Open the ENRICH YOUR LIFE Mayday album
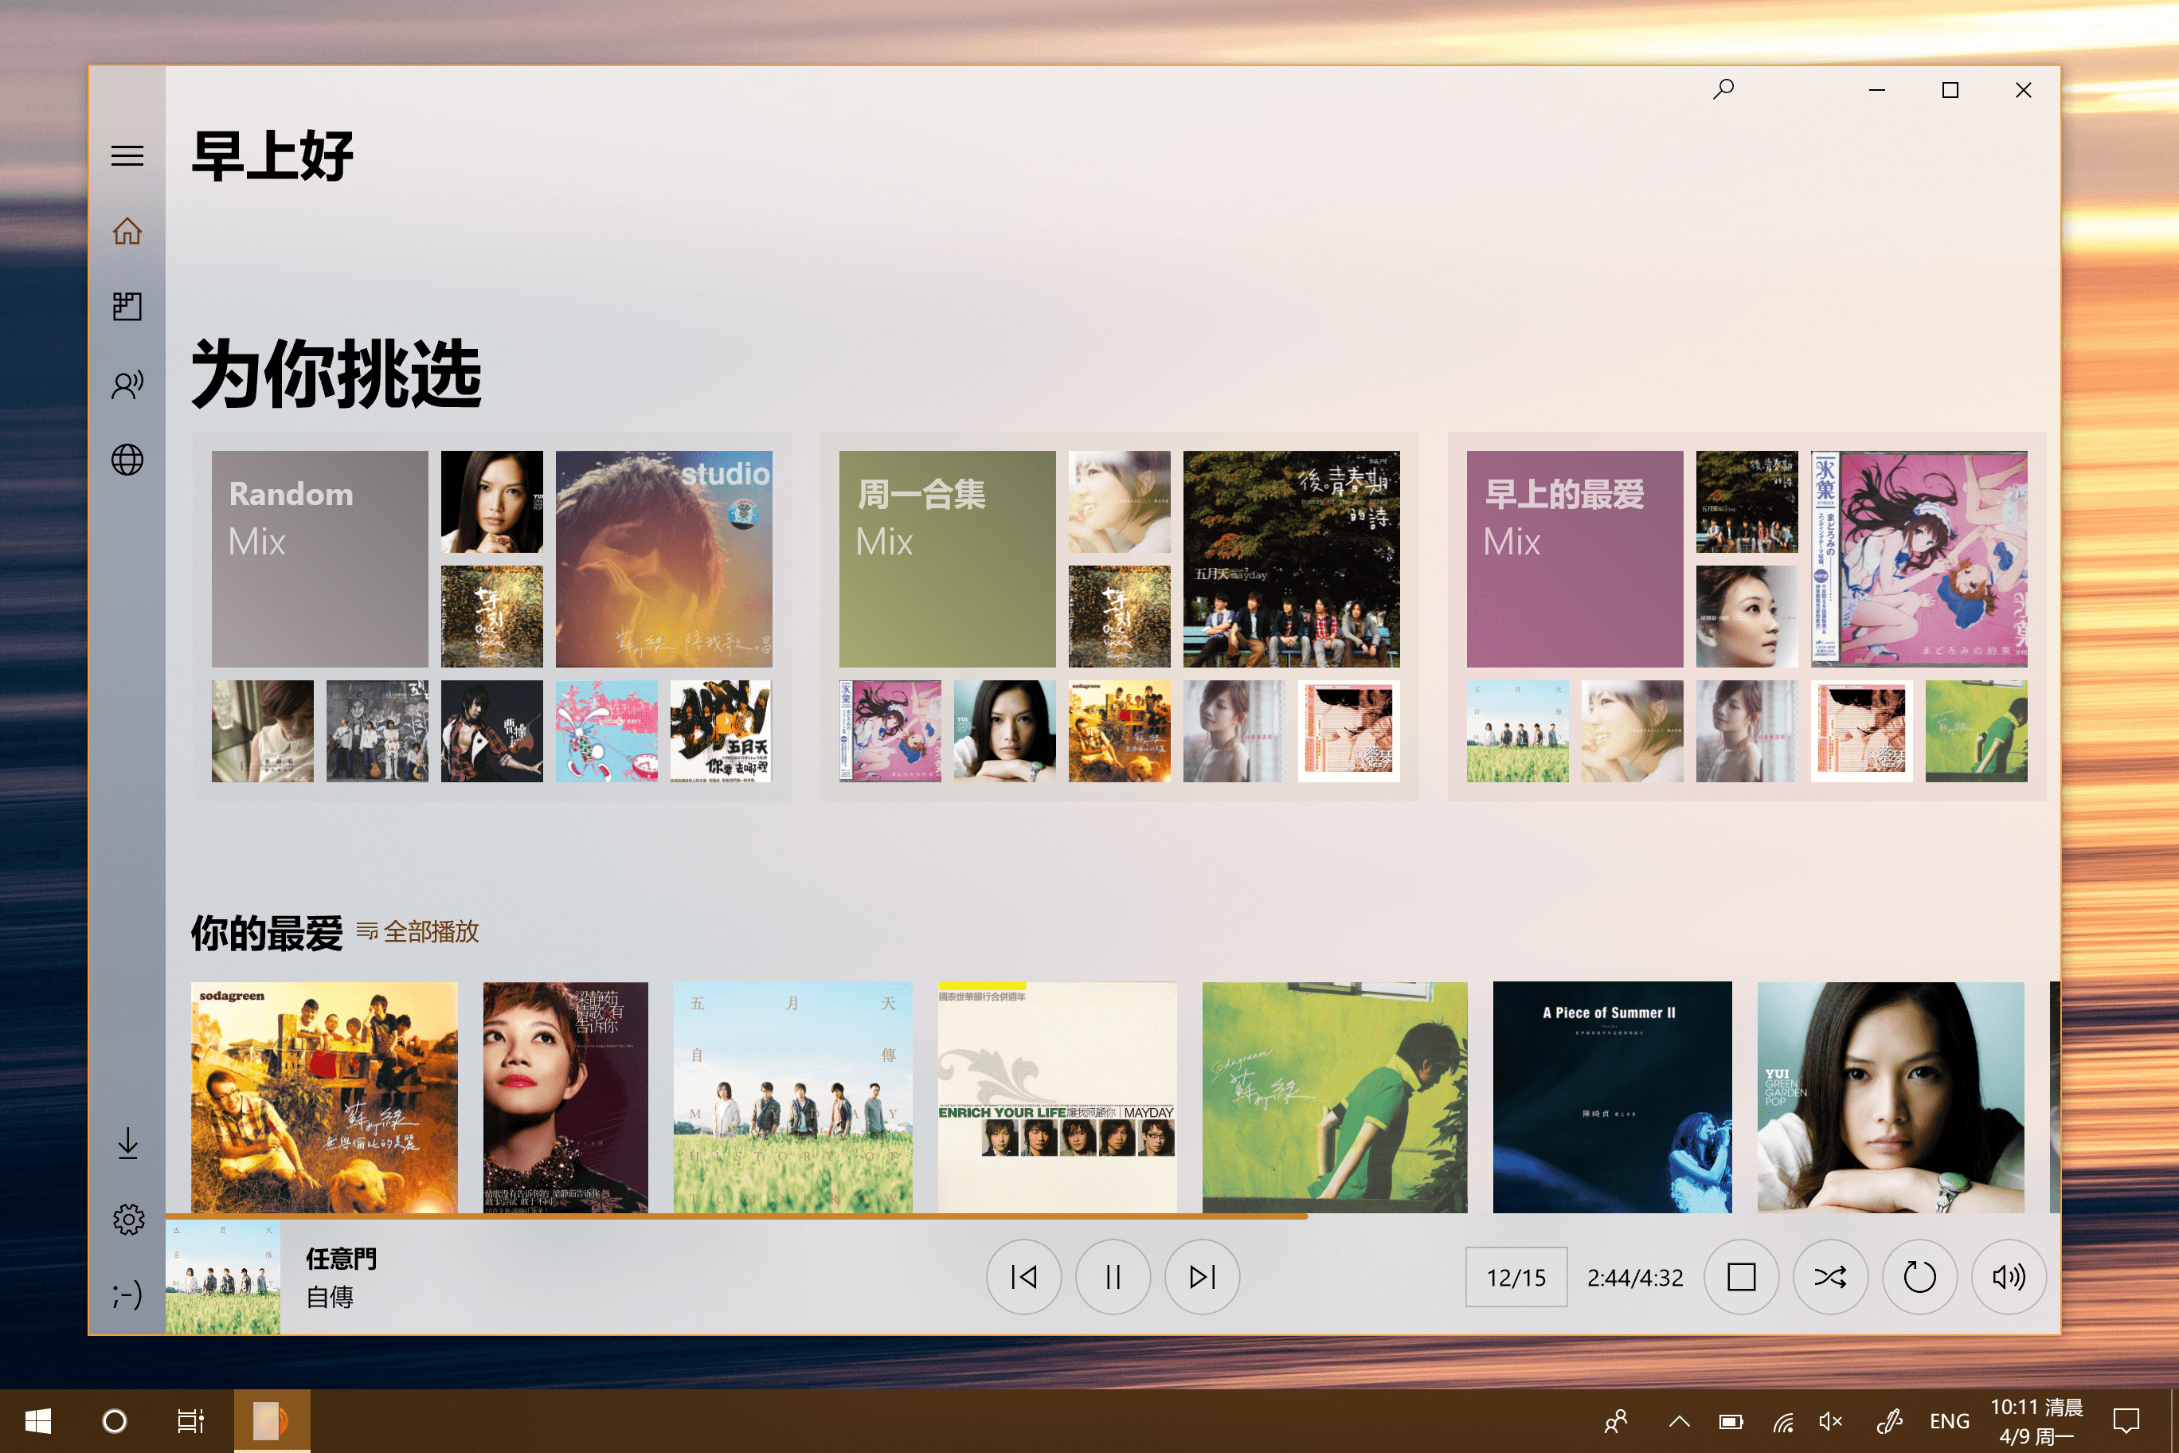Screen dimensions: 2179x1453 pyautogui.click(x=1057, y=1097)
